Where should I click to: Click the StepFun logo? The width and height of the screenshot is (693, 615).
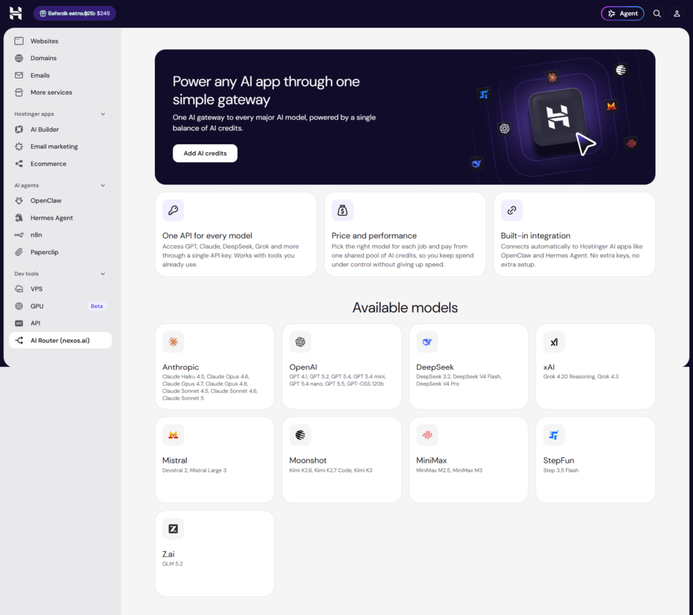(x=554, y=435)
